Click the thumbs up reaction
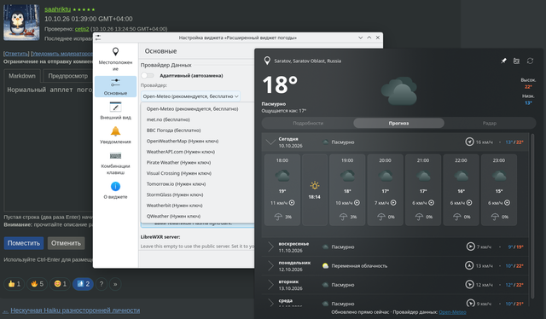This screenshot has width=546, height=319. coord(15,284)
